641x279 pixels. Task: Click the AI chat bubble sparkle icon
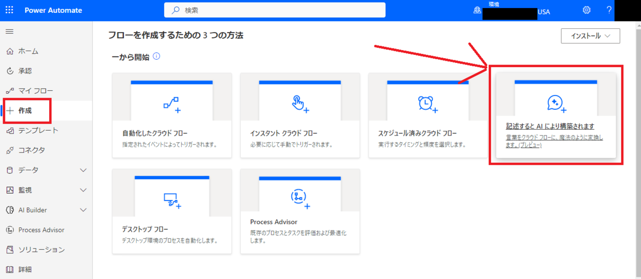[556, 103]
